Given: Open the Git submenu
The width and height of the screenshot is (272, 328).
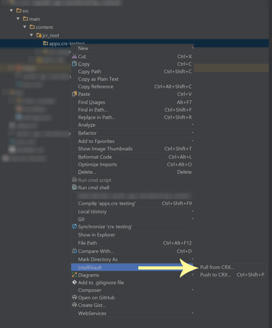Looking at the screenshot, I should tap(132, 219).
